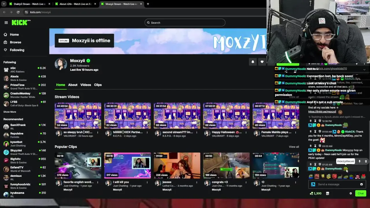
Task: Click the kick.com/moxzyii address bar
Action: (x=40, y=12)
